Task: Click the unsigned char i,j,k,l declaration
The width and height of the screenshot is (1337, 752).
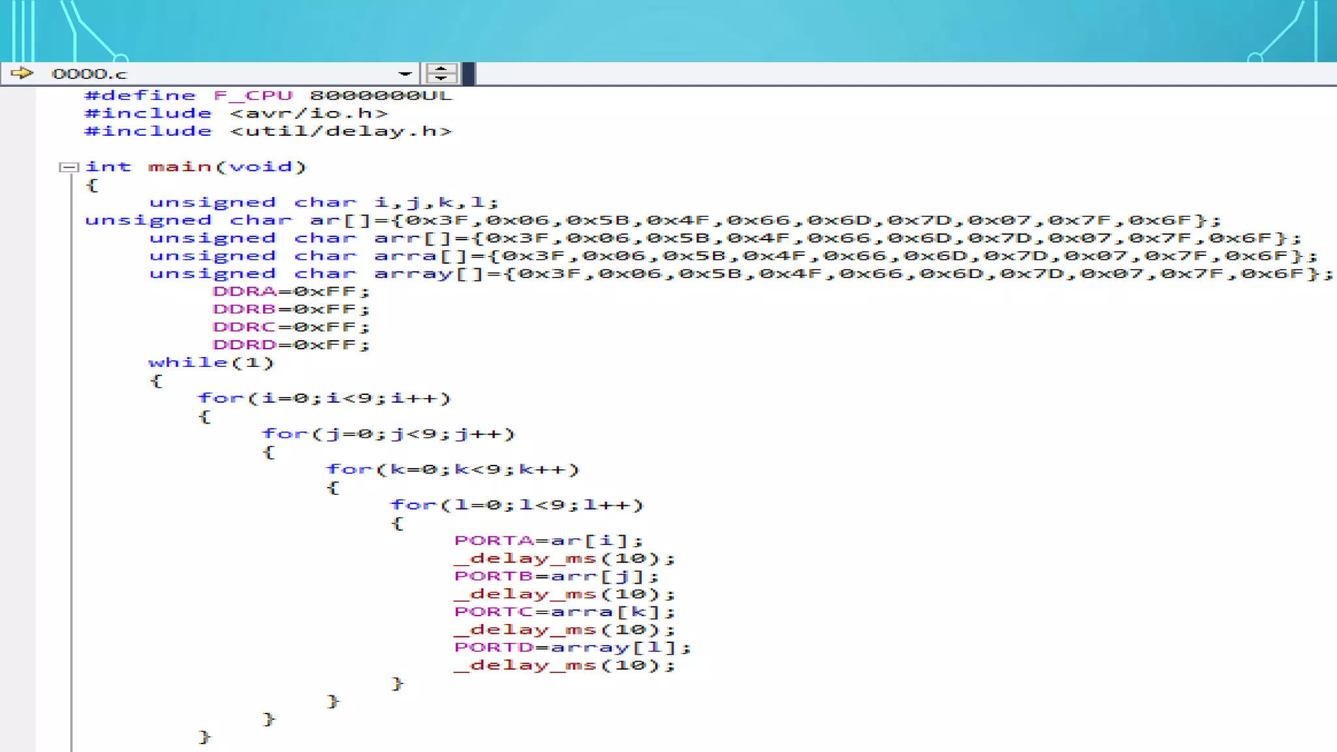Action: point(324,202)
